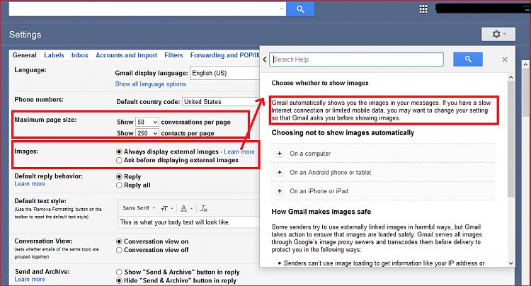Select the Reply all radio option
Viewport: 531px width, 286px height.
119,185
